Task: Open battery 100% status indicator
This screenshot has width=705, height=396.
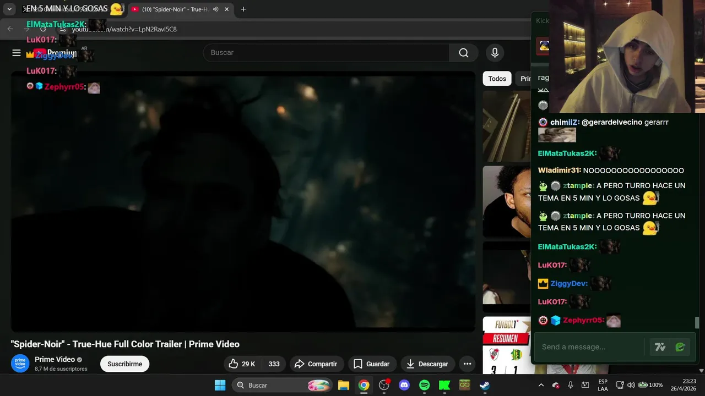Action: 650,385
